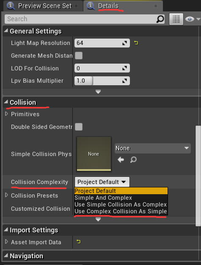Select Use Complex Collision As Simple option
This screenshot has width=201, height=265.
(121, 212)
